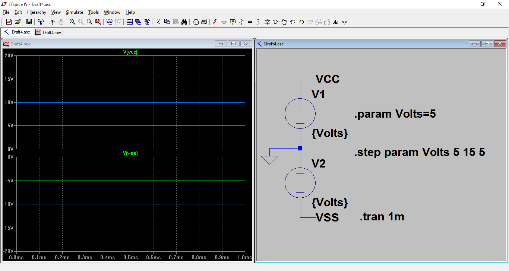Screen dimensions: 509x271
Task: Click the V(vss) trace label
Action: click(x=130, y=153)
